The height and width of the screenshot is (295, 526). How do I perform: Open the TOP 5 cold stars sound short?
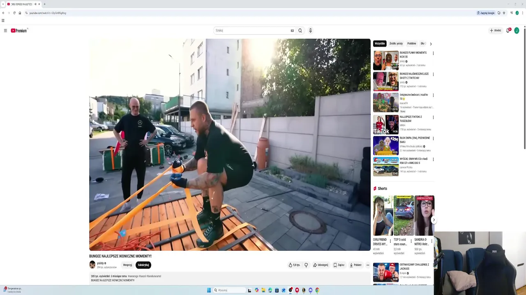pyautogui.click(x=404, y=216)
